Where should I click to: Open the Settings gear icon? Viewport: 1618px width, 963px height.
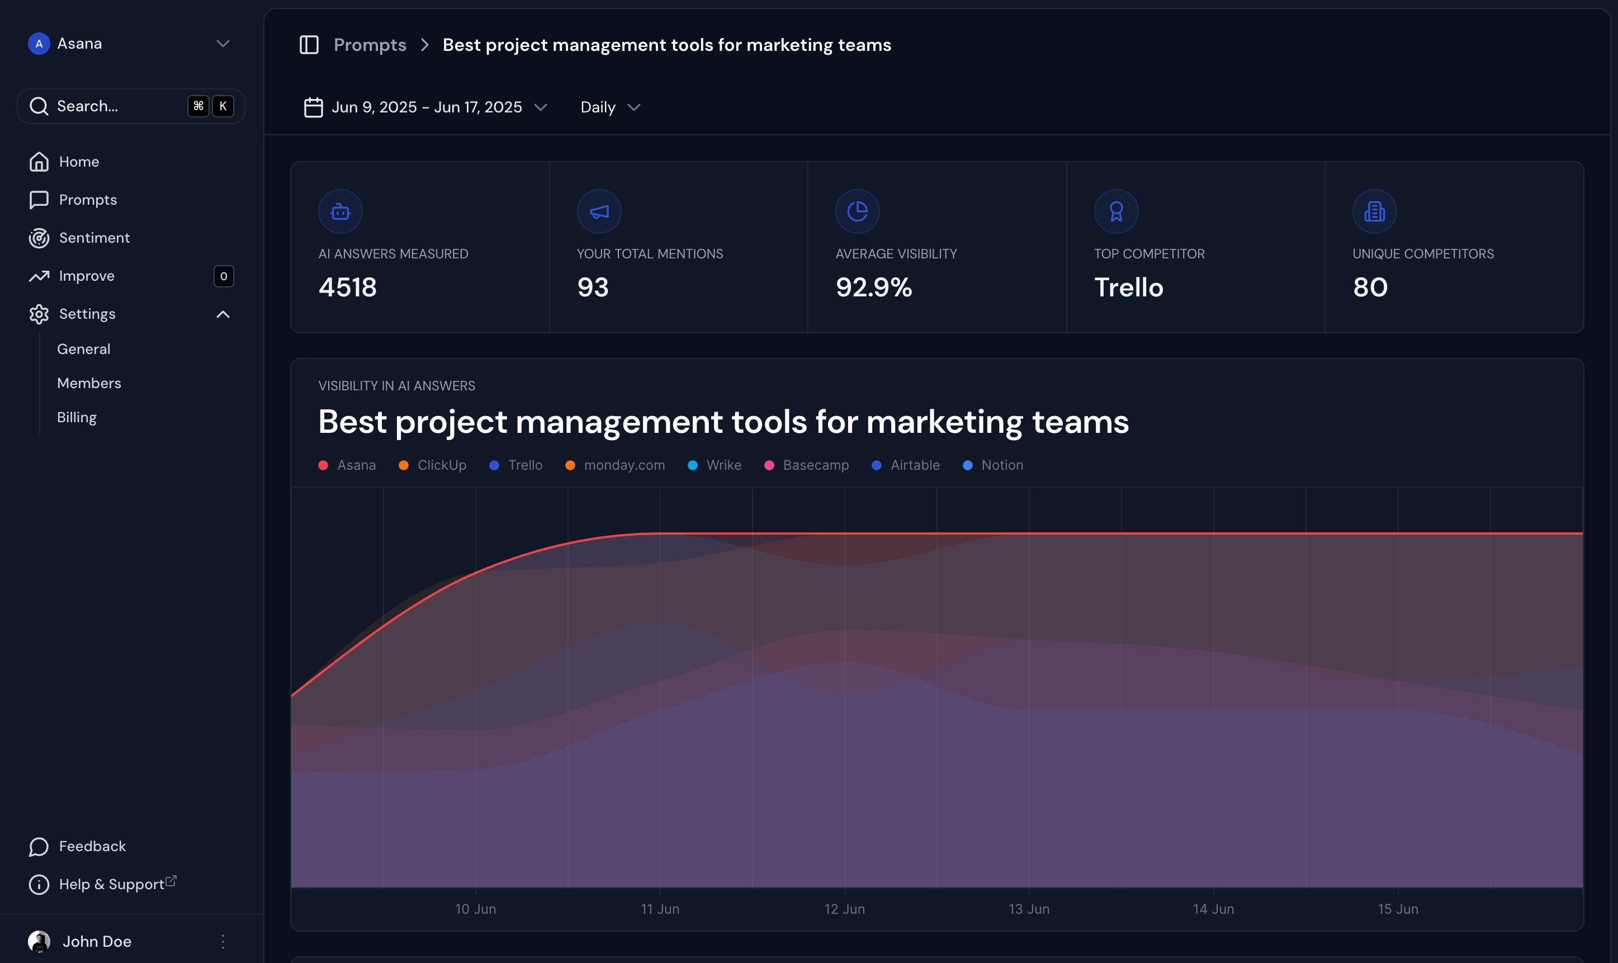(x=39, y=313)
